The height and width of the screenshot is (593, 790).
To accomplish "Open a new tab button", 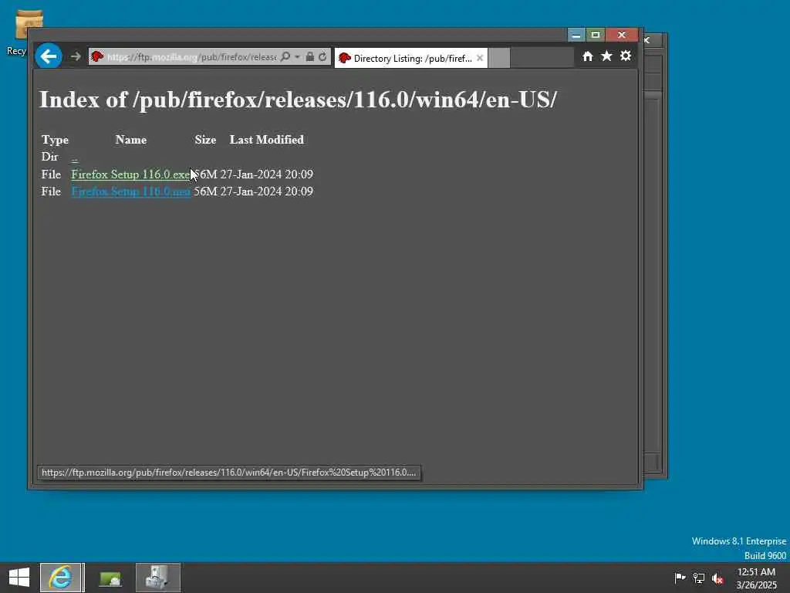I will pos(499,58).
